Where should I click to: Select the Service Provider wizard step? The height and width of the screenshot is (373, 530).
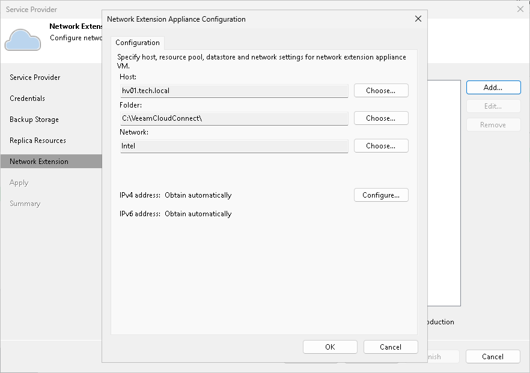[x=34, y=77]
